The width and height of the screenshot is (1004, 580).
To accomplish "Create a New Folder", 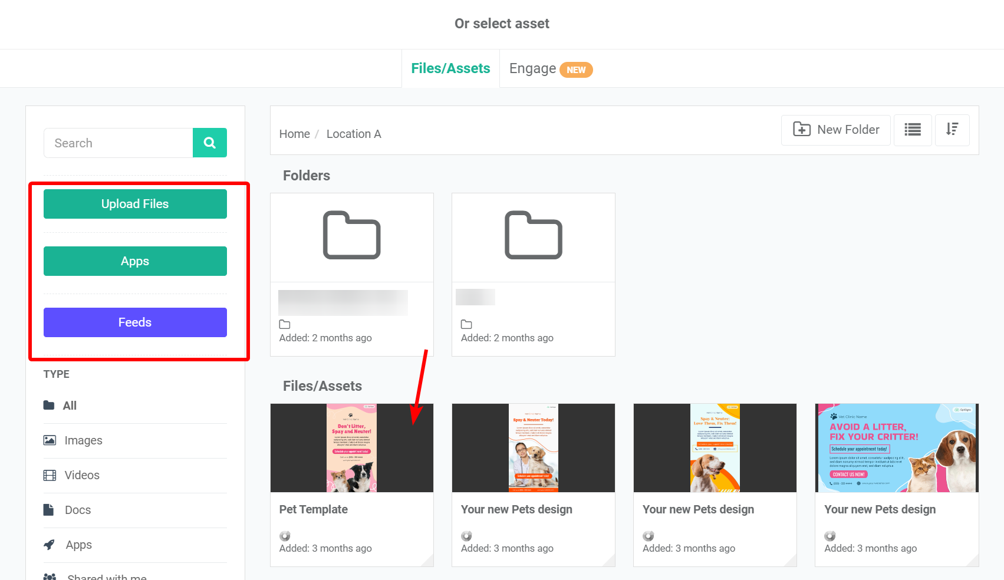I will (835, 130).
